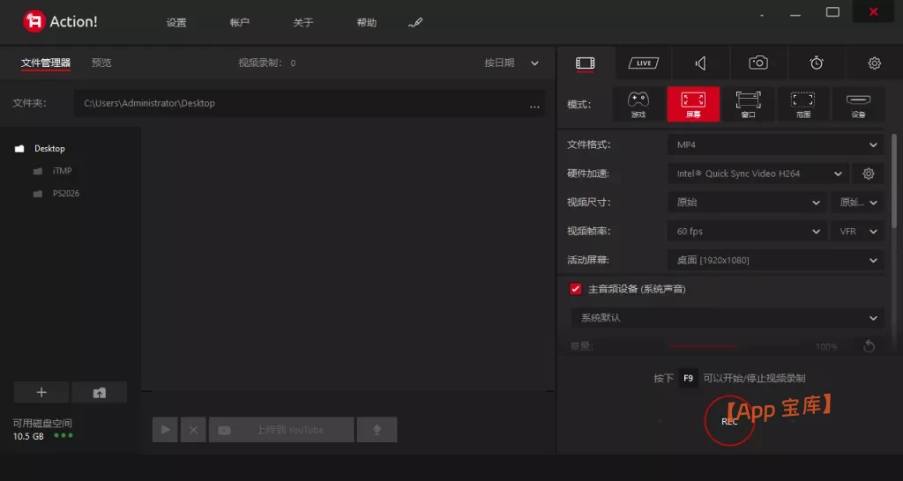Select the 窗口 window recording mode
Viewport: 903px width, 481px height.
click(x=748, y=104)
